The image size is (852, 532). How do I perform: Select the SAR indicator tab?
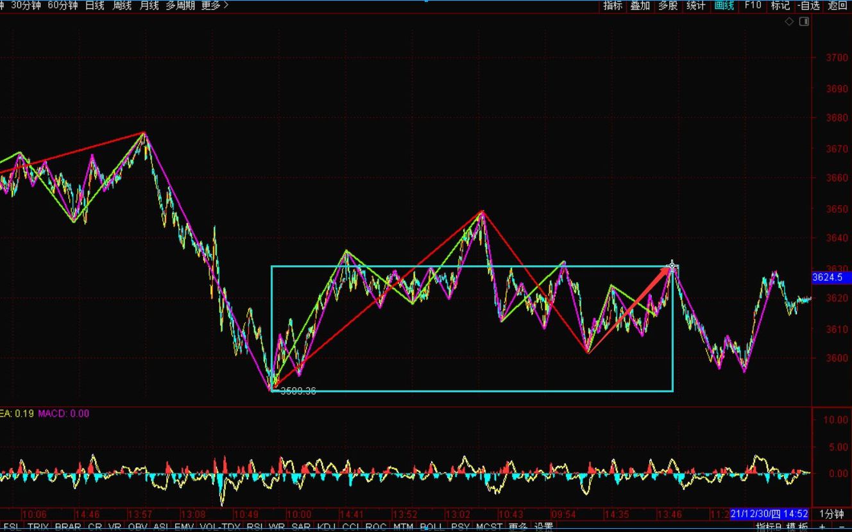301,527
